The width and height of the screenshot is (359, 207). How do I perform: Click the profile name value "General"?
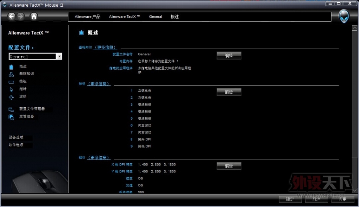click(x=144, y=54)
